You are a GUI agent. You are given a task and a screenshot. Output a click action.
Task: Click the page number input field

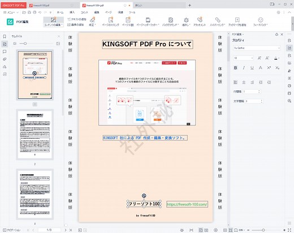[x=49, y=230]
